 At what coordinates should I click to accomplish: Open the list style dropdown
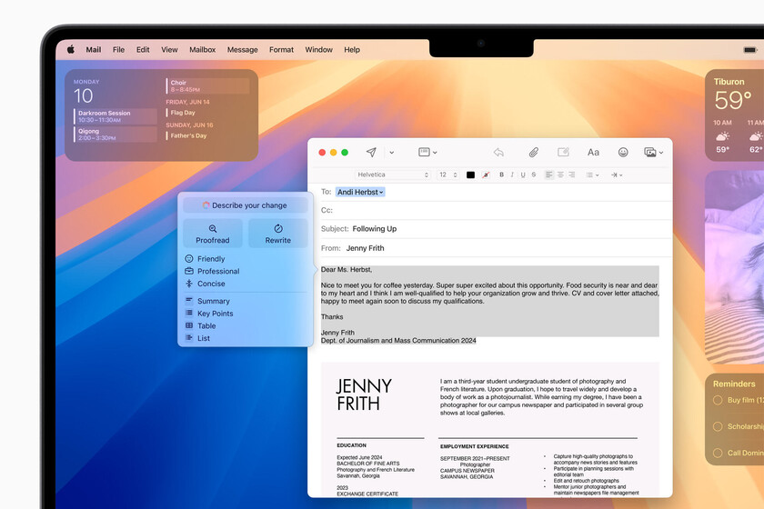coord(592,175)
